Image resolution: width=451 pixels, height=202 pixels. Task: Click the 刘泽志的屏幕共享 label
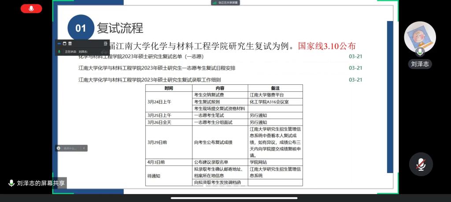point(41,183)
